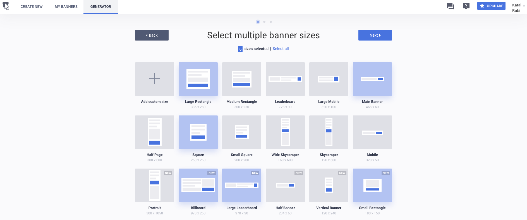Open the My Banners tab
Viewport: 527px width, 220px height.
click(66, 6)
